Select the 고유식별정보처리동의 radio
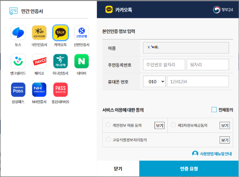Viewport: 239px width, 177px height. 108,139
